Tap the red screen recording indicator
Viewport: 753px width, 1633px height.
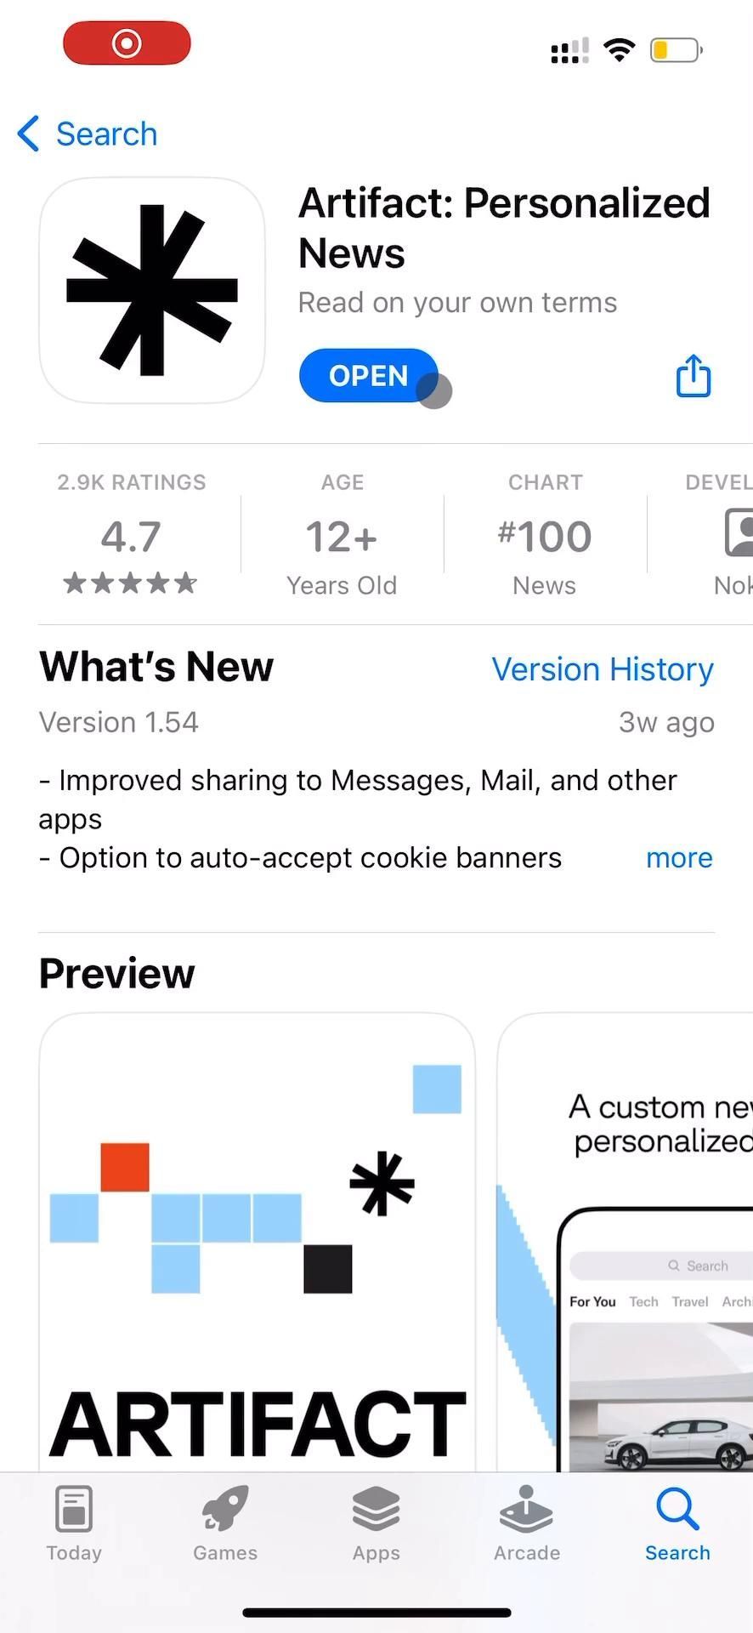(127, 43)
